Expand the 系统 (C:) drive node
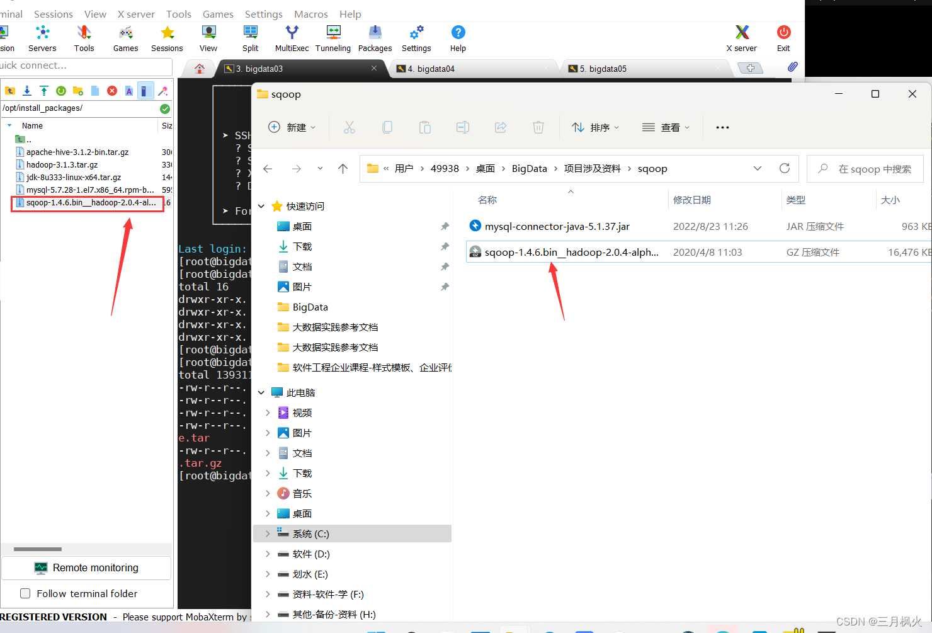 click(x=268, y=533)
